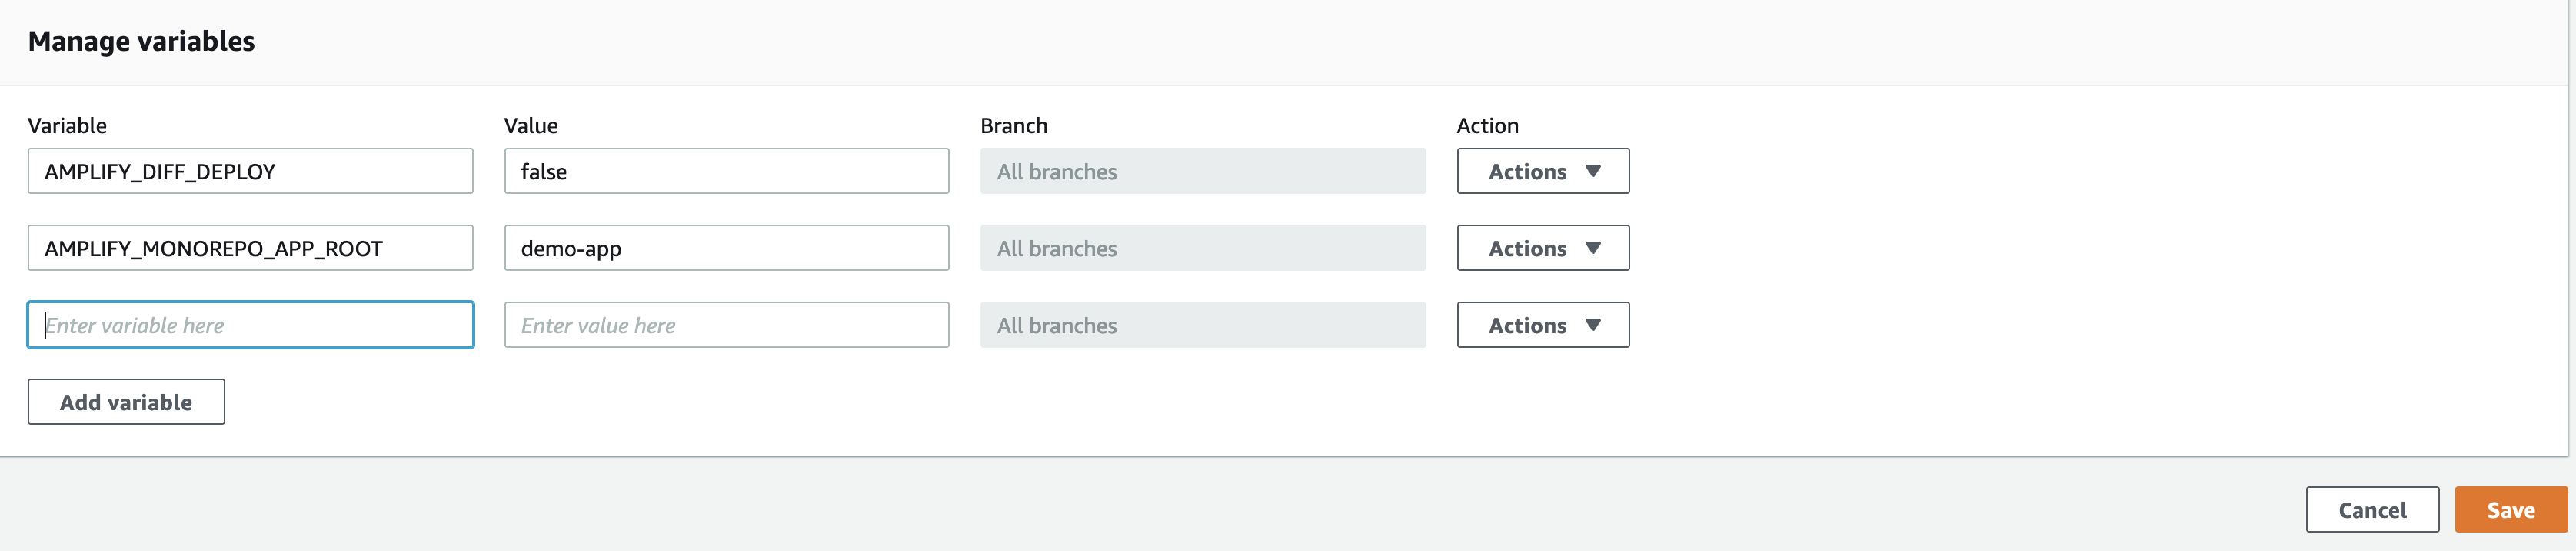Click the Variable column header
Screen dimensions: 2576x551
tap(68, 125)
